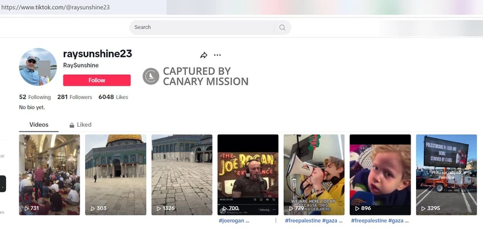Viewport: 483px width, 228px height.
Task: Open the Joe Rogan video with 700 plays
Action: coord(248,175)
